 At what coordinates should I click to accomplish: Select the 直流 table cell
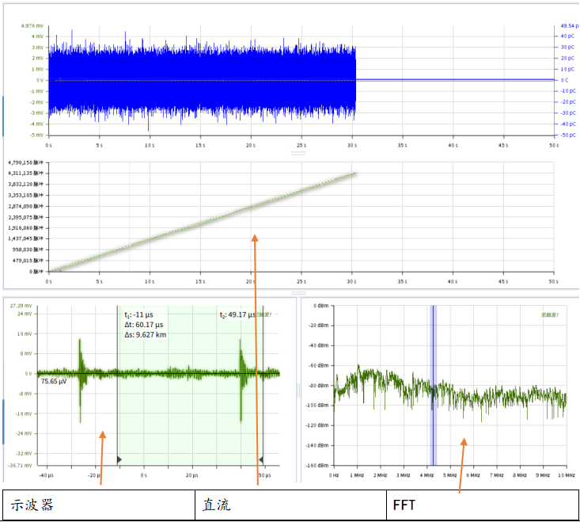point(290,505)
